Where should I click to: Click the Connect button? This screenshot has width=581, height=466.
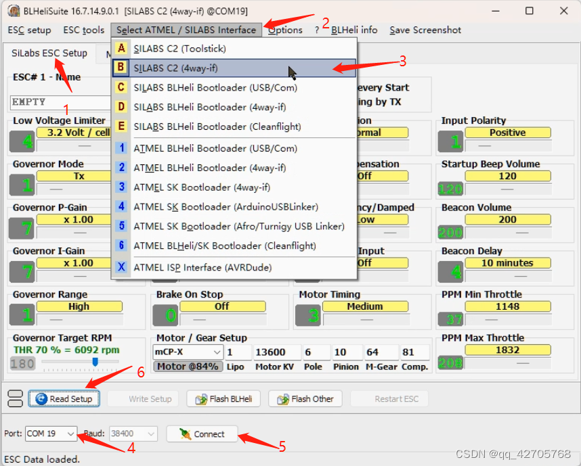coord(202,434)
